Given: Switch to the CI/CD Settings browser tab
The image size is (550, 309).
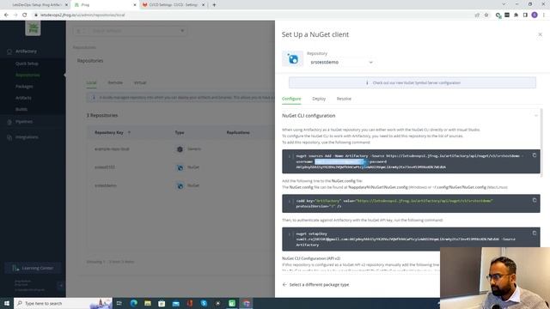Looking at the screenshot, I should coord(174,5).
